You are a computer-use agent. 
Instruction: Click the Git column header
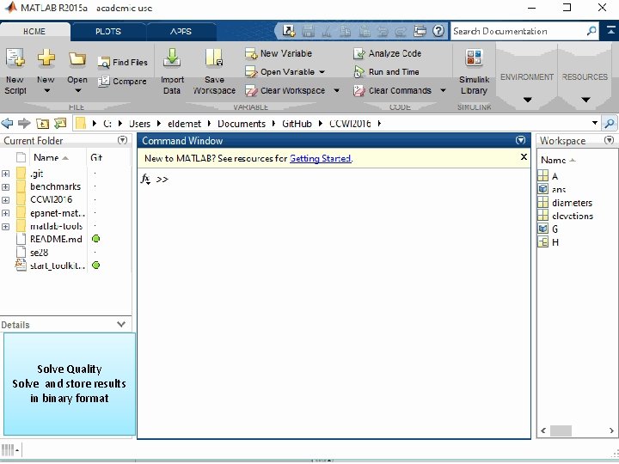[x=96, y=157]
